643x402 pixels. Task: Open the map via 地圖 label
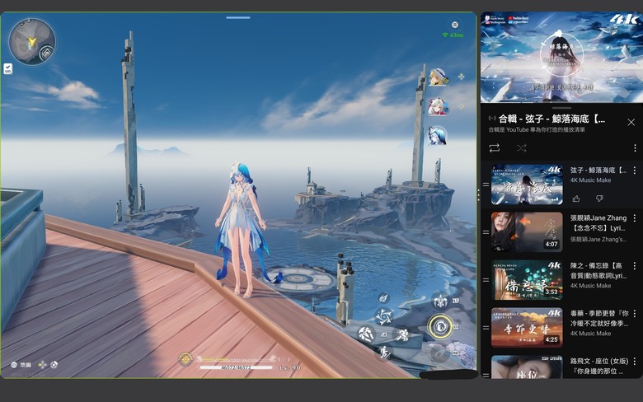pyautogui.click(x=26, y=364)
